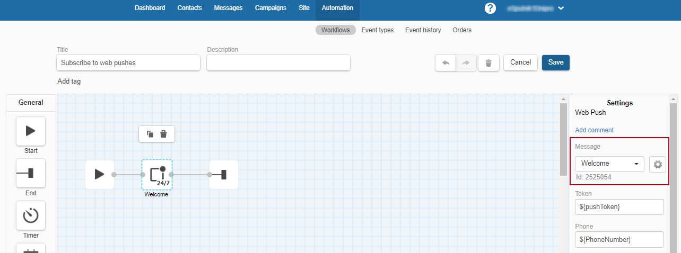Click the Welcome web push node on canvas
681x253 pixels.
[157, 175]
